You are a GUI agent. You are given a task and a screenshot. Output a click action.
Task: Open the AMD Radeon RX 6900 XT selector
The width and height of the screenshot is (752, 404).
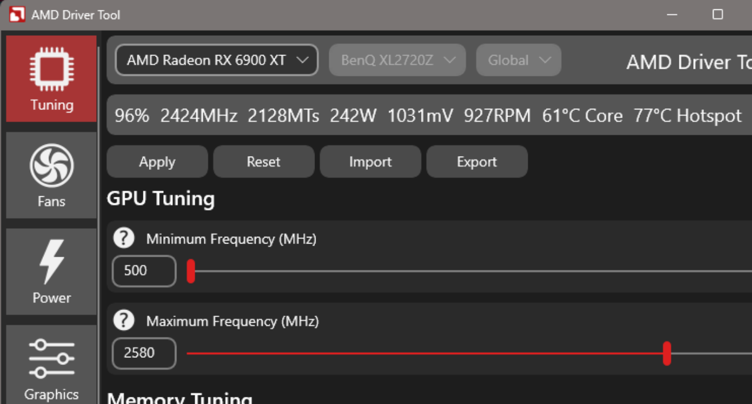215,60
